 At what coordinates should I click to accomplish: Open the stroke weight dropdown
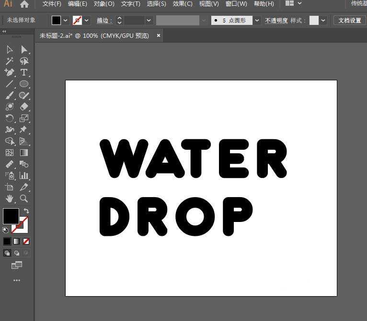[149, 21]
